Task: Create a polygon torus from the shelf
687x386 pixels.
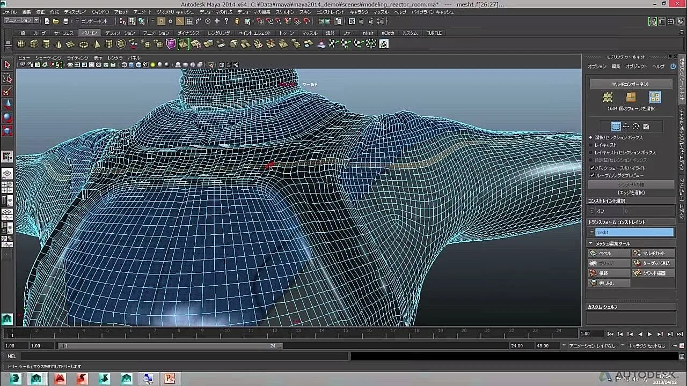Action: (x=84, y=44)
